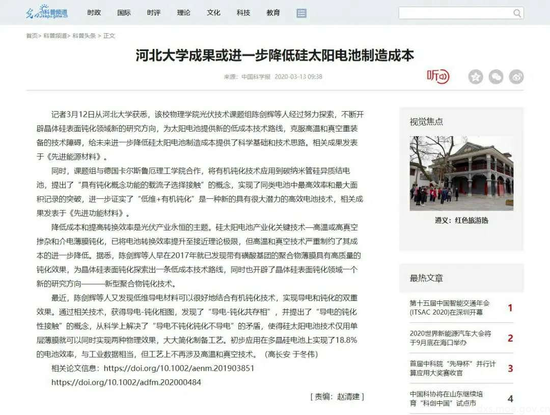Viewport: 550px width, 415px height.
Task: Select the 科技 navigation tab
Action: pos(243,13)
